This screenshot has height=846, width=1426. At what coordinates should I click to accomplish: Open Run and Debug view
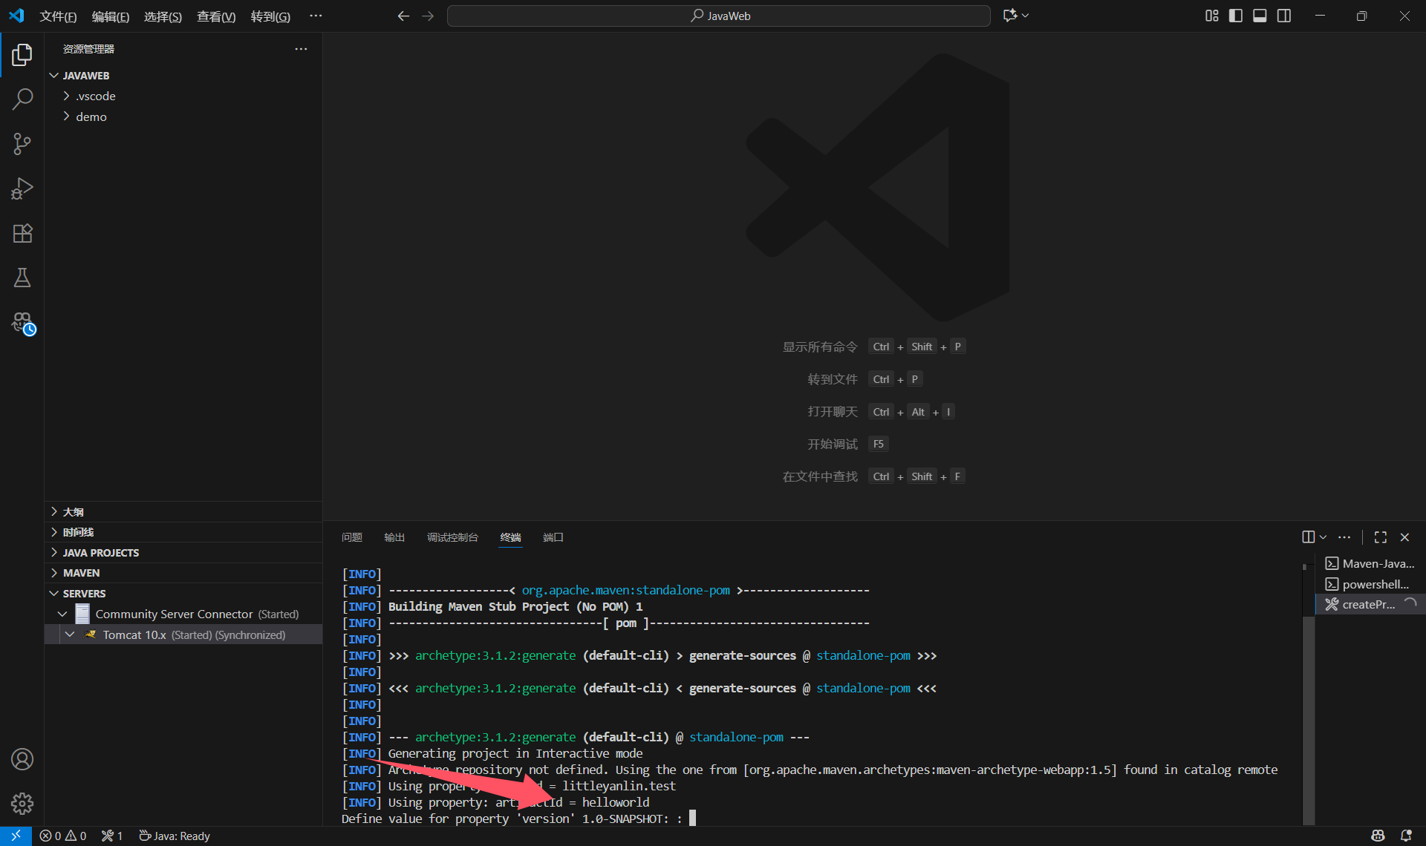[x=22, y=188]
